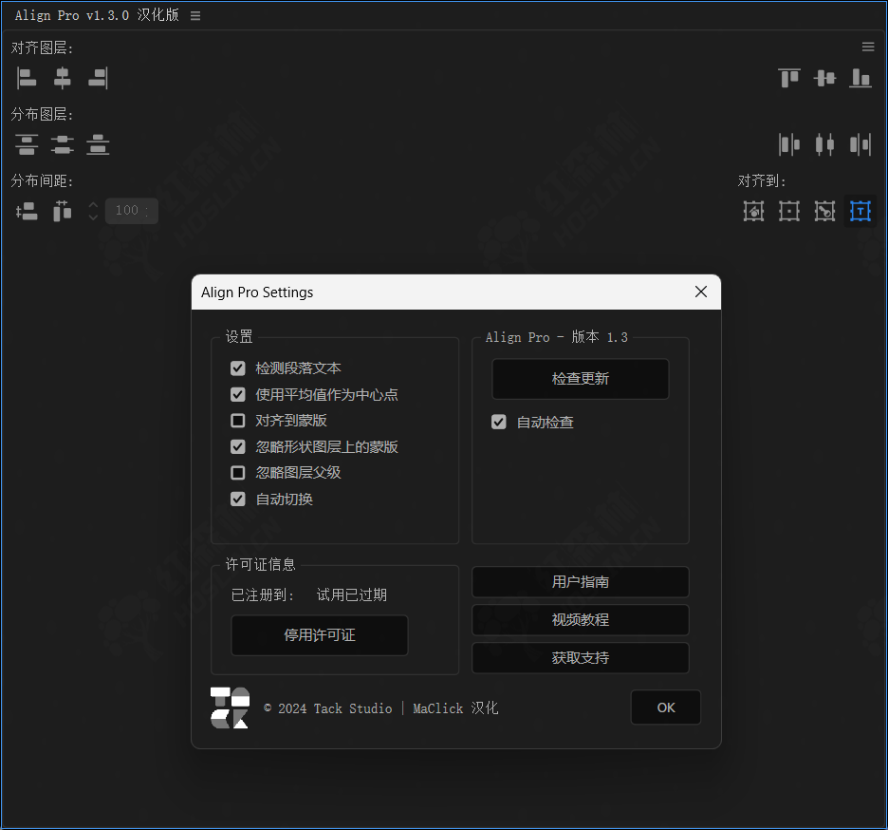Select the align right edges icon

click(x=98, y=78)
